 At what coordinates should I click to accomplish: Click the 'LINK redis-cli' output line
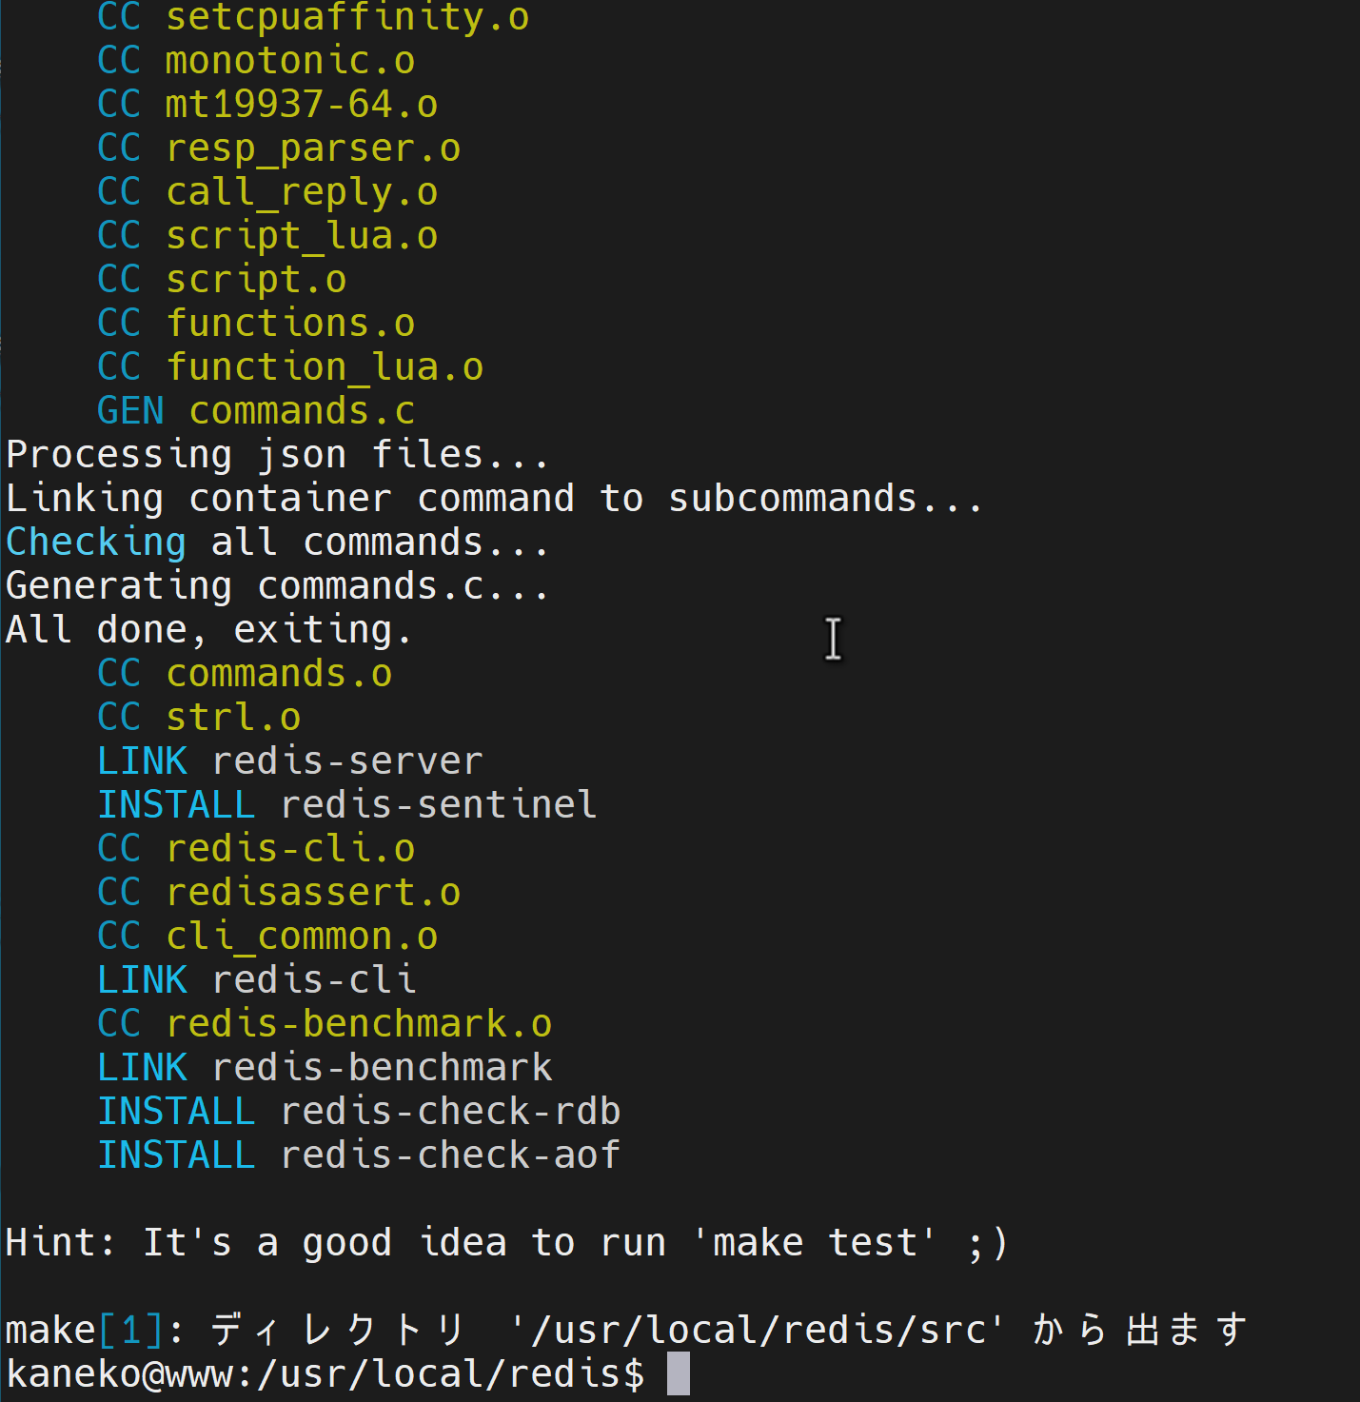point(256,979)
